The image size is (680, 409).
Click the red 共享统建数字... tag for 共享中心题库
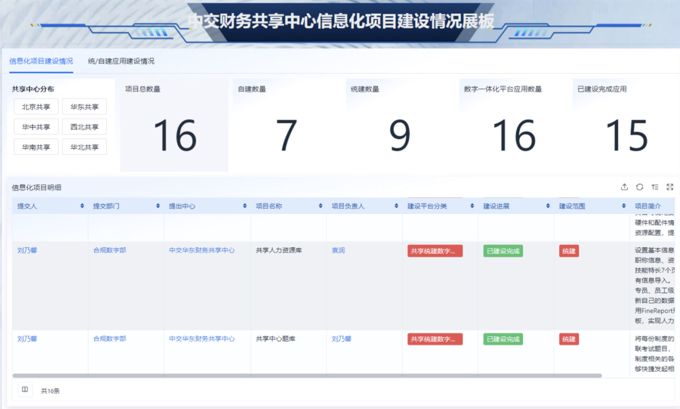[x=435, y=339]
